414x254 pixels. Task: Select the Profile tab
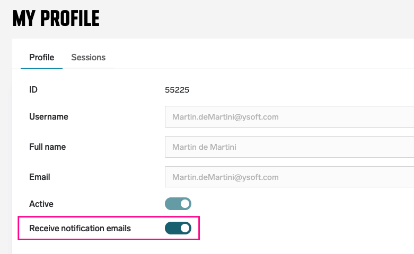pos(41,58)
